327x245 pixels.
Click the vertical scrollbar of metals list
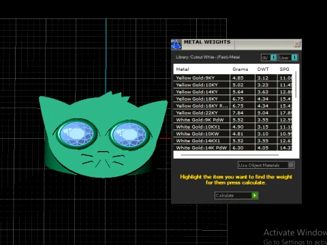coord(296,85)
